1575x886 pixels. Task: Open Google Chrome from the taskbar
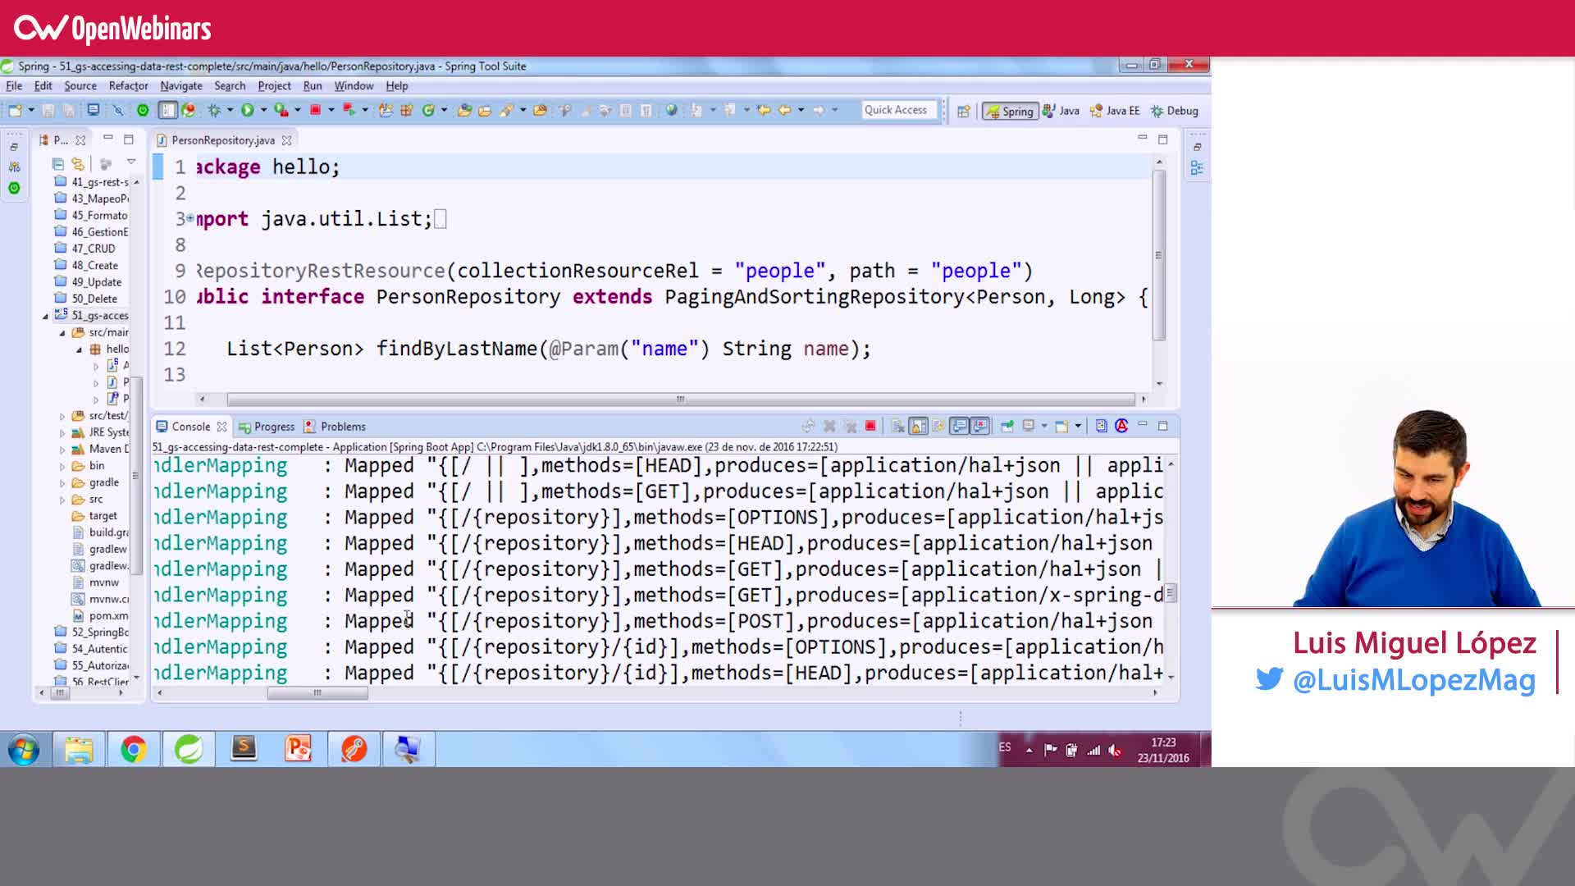point(134,749)
